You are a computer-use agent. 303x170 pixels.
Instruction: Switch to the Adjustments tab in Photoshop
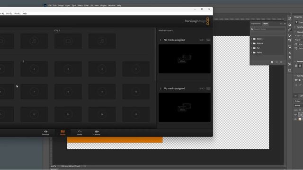(x=256, y=24)
